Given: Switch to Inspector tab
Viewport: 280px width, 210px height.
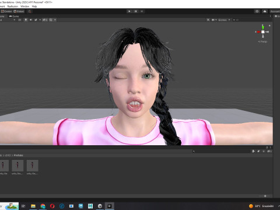Looking at the screenshot, I should point(277,16).
